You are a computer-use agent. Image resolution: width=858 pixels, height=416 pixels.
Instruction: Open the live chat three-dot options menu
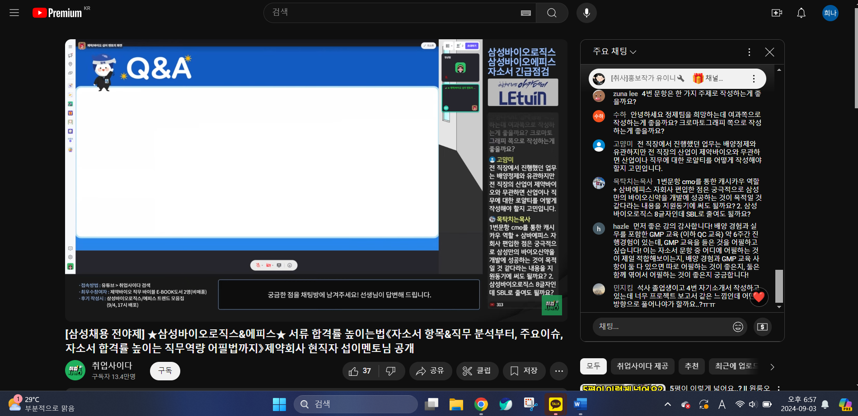point(749,52)
